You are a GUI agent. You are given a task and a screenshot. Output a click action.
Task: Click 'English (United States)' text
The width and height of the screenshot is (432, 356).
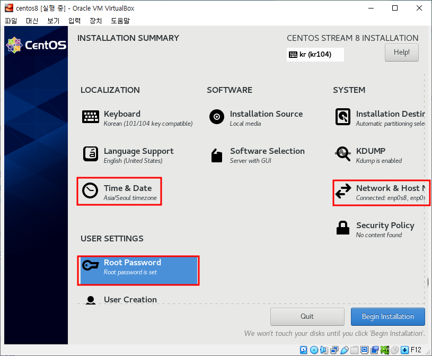click(133, 161)
